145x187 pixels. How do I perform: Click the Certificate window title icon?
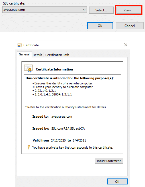pos(20,45)
